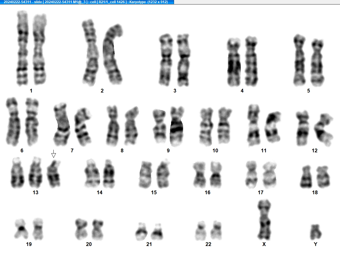Viewport: 340px width, 259px height.
Task: Select the left chromosome 22 homolog
Action: tap(201, 231)
